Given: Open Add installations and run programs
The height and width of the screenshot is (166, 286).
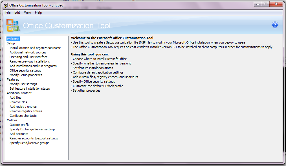Looking at the screenshot, I should (x=33, y=66).
